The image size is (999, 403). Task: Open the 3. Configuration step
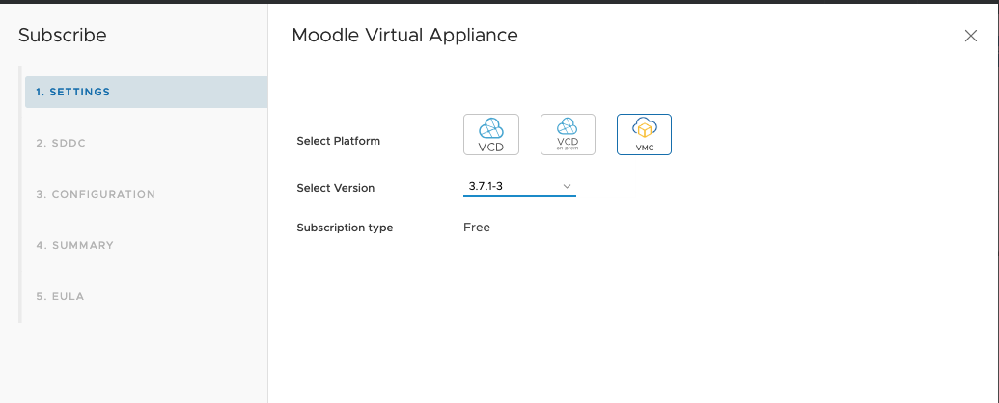(96, 194)
